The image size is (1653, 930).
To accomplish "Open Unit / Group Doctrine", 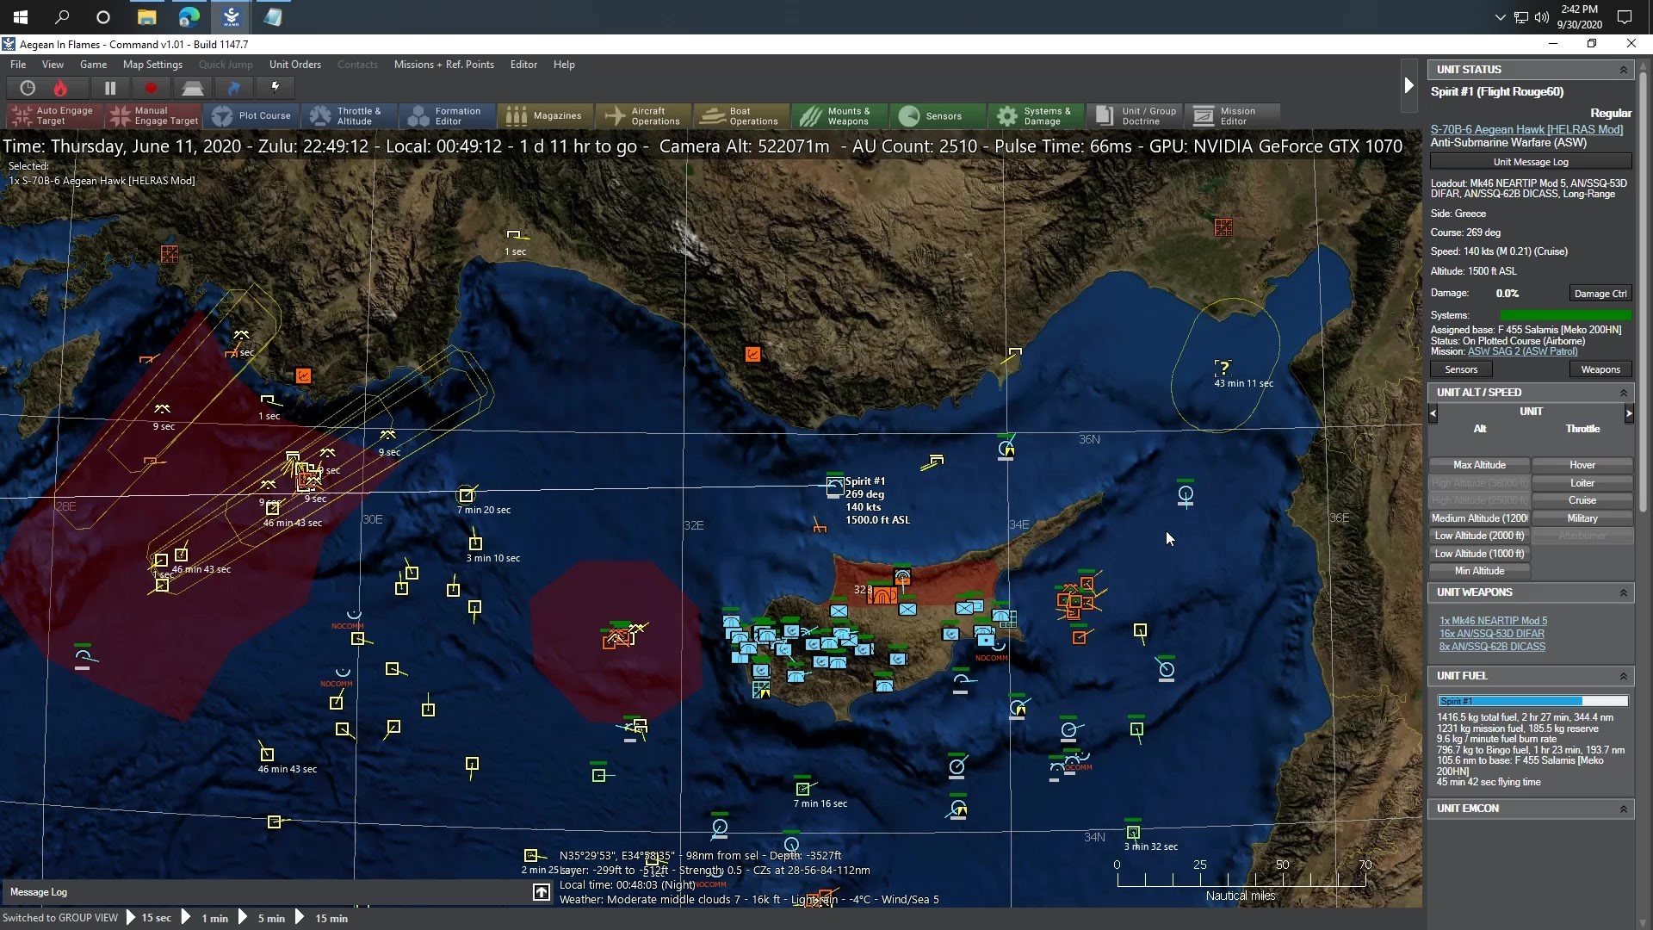I will 1134,115.
